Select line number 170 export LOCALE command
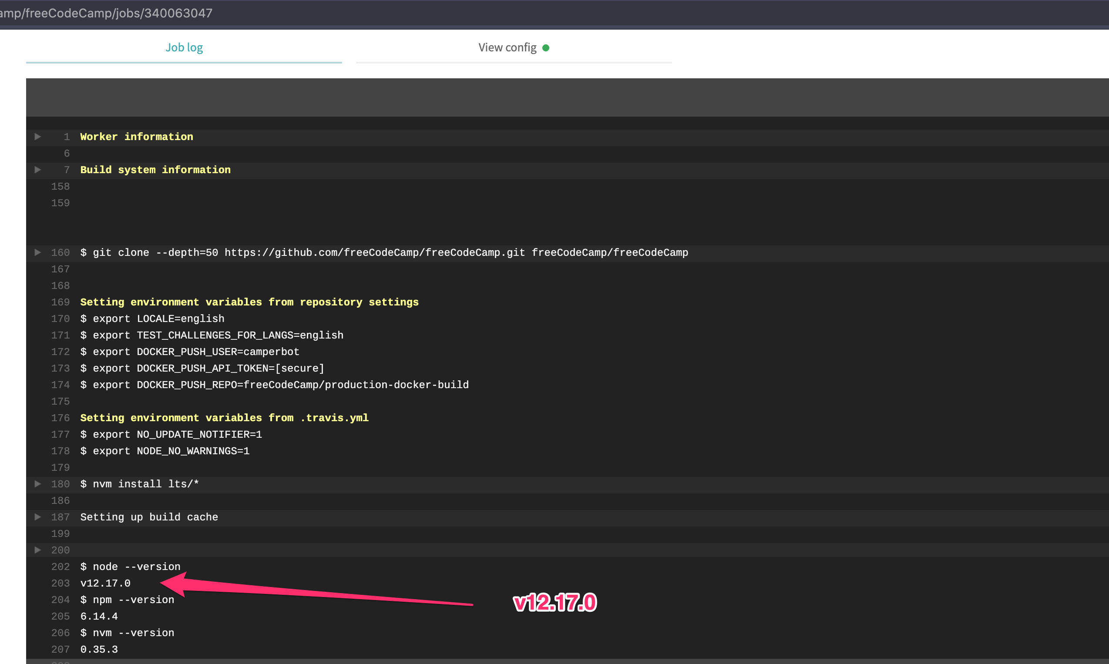1109x664 pixels. [x=60, y=318]
